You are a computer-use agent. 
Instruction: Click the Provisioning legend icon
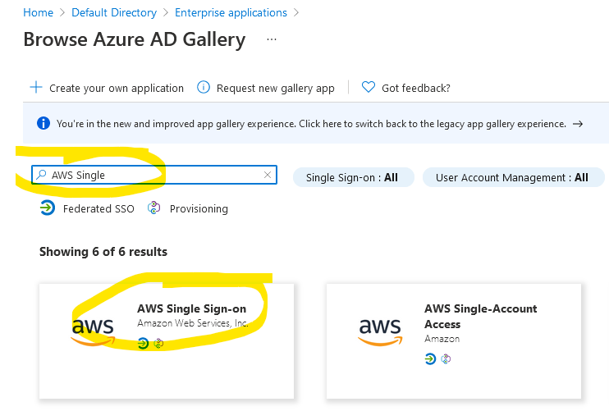pyautogui.click(x=153, y=208)
